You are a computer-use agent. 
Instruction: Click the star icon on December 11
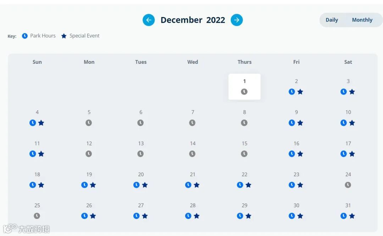[x=41, y=154]
